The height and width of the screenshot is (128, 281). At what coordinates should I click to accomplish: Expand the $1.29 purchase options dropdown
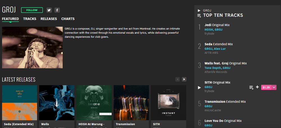tap(274, 87)
